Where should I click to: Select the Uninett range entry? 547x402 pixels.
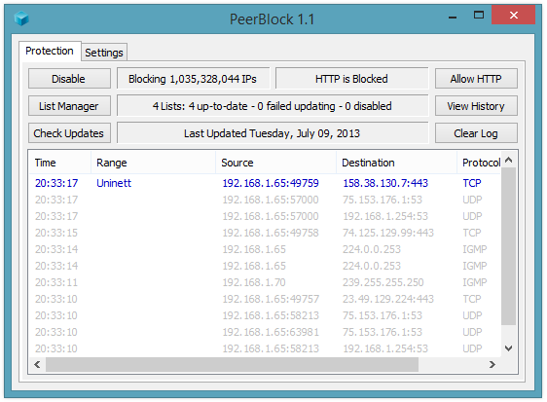114,183
